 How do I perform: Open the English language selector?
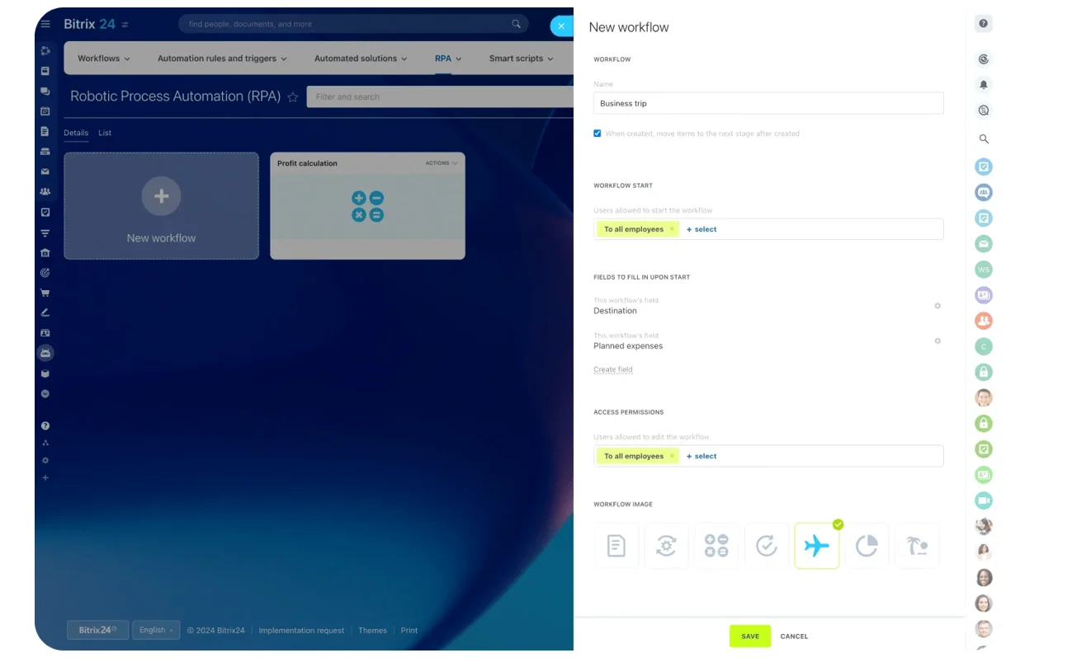coord(155,629)
